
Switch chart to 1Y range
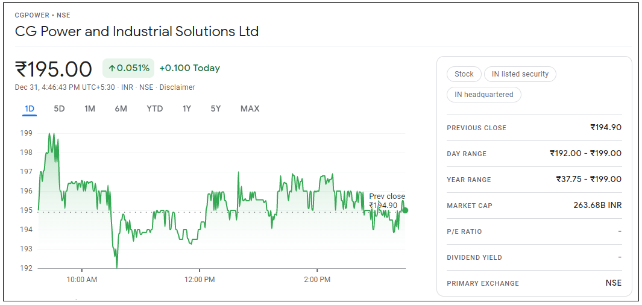(187, 109)
